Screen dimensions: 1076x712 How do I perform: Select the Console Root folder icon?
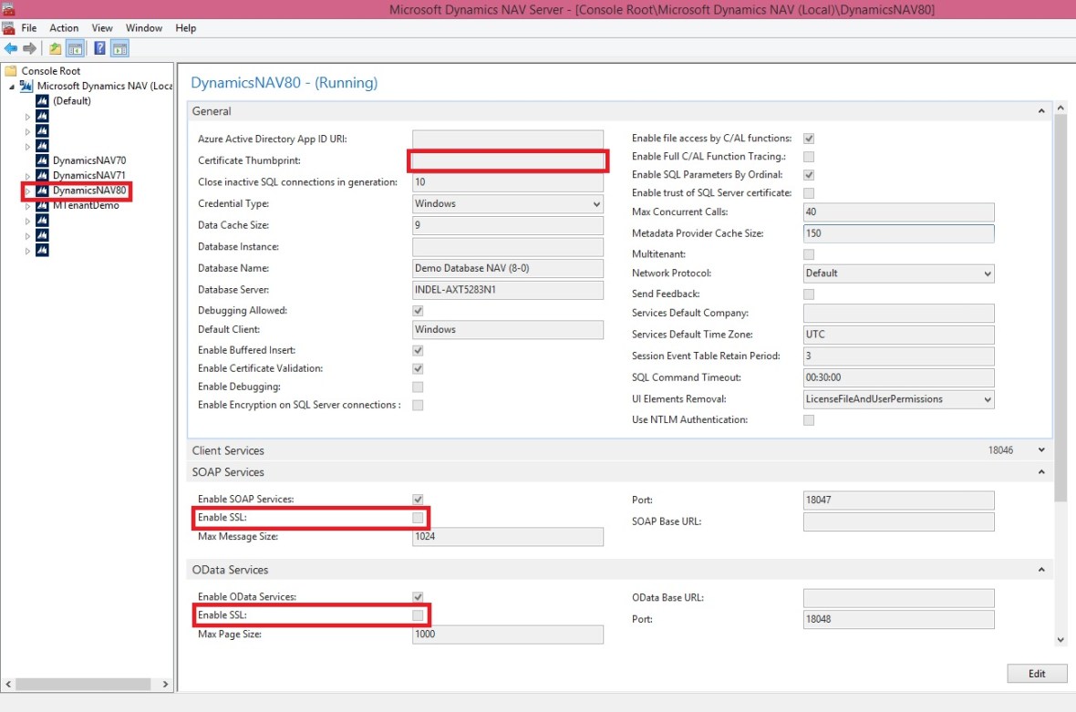(x=11, y=71)
